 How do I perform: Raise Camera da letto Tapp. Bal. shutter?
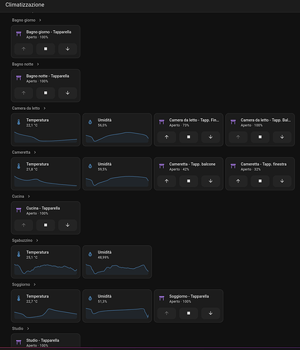coord(238,137)
